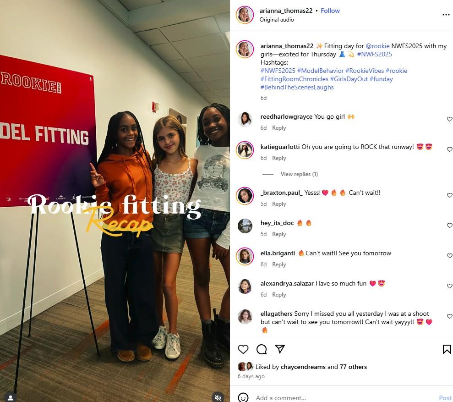This screenshot has width=453, height=402.
Task: Save post with bookmark icon
Action: click(447, 349)
